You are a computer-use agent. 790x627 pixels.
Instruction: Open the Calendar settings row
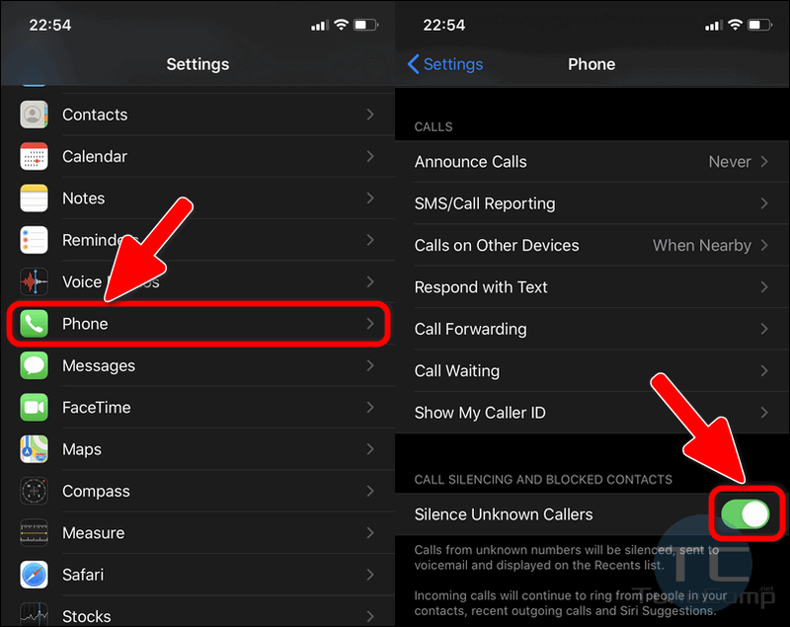click(197, 156)
